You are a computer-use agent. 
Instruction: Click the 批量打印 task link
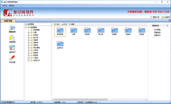(x=157, y=35)
